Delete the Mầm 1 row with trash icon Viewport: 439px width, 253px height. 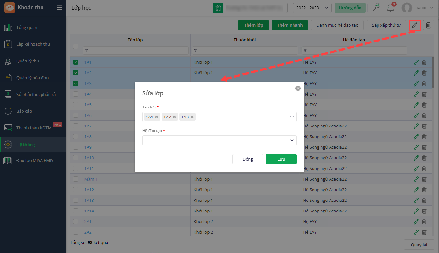[x=424, y=179]
